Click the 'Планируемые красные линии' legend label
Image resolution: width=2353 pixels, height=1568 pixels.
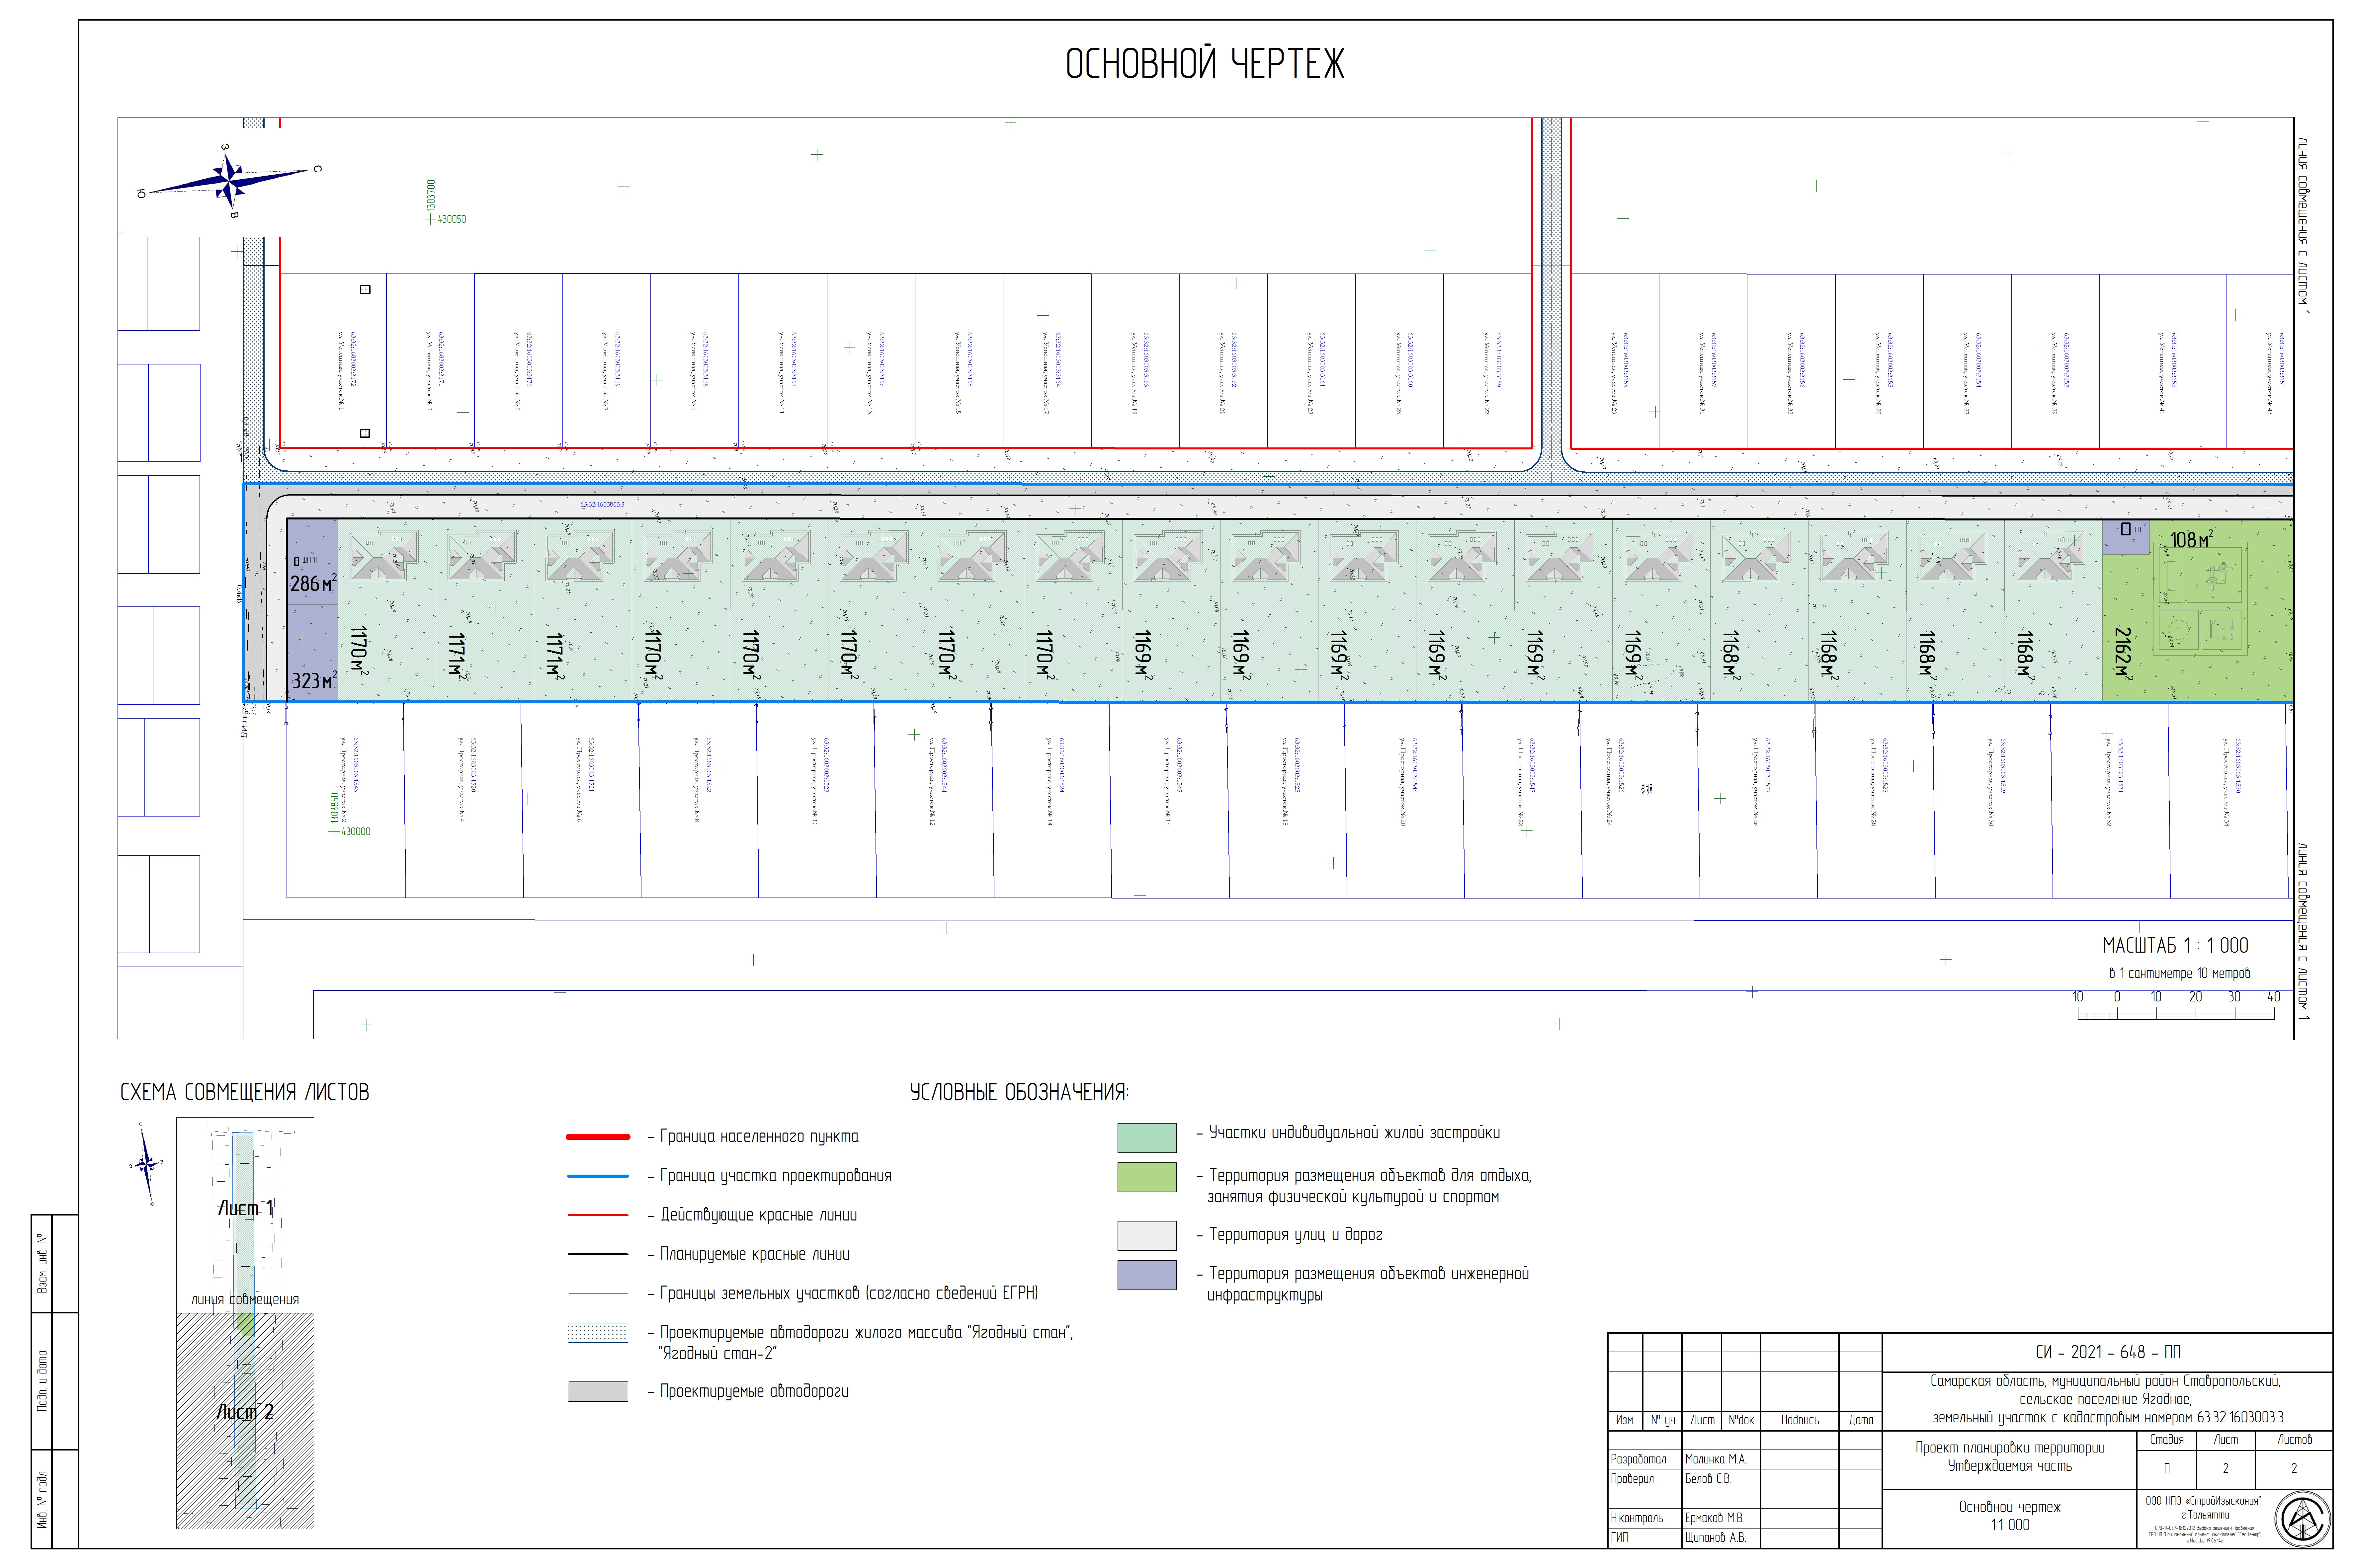(755, 1254)
